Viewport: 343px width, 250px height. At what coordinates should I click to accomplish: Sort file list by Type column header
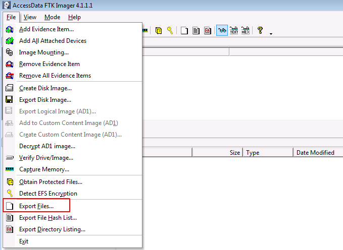pos(268,152)
